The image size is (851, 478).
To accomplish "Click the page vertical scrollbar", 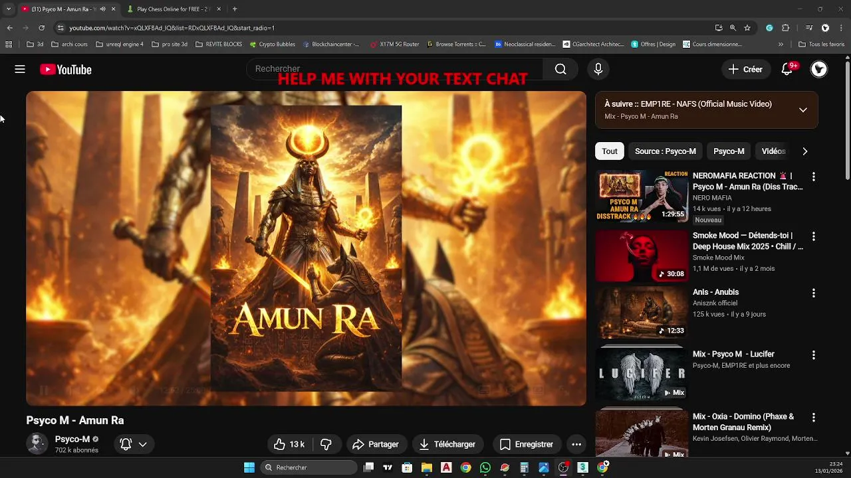I will tap(847, 119).
